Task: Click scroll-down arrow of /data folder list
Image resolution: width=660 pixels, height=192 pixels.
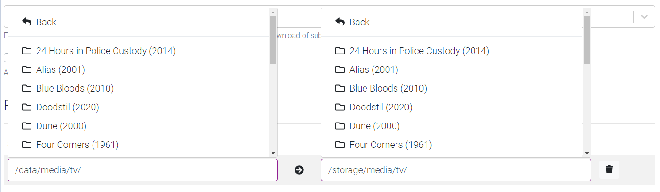Action: click(x=273, y=153)
